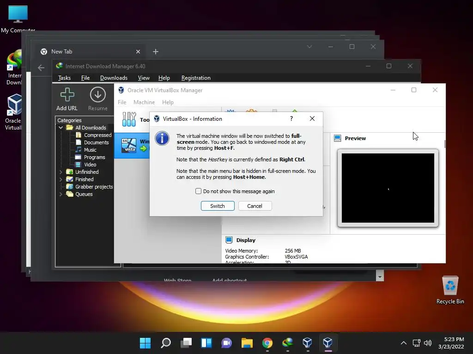Image resolution: width=473 pixels, height=354 pixels.
Task: Switch to Internet Download Manager on taskbar
Action: [287, 342]
